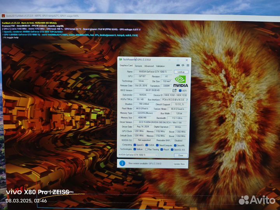Click the Release Date Oct 25, 2016 field
This screenshot has height=210, width=280.
[x=141, y=86]
